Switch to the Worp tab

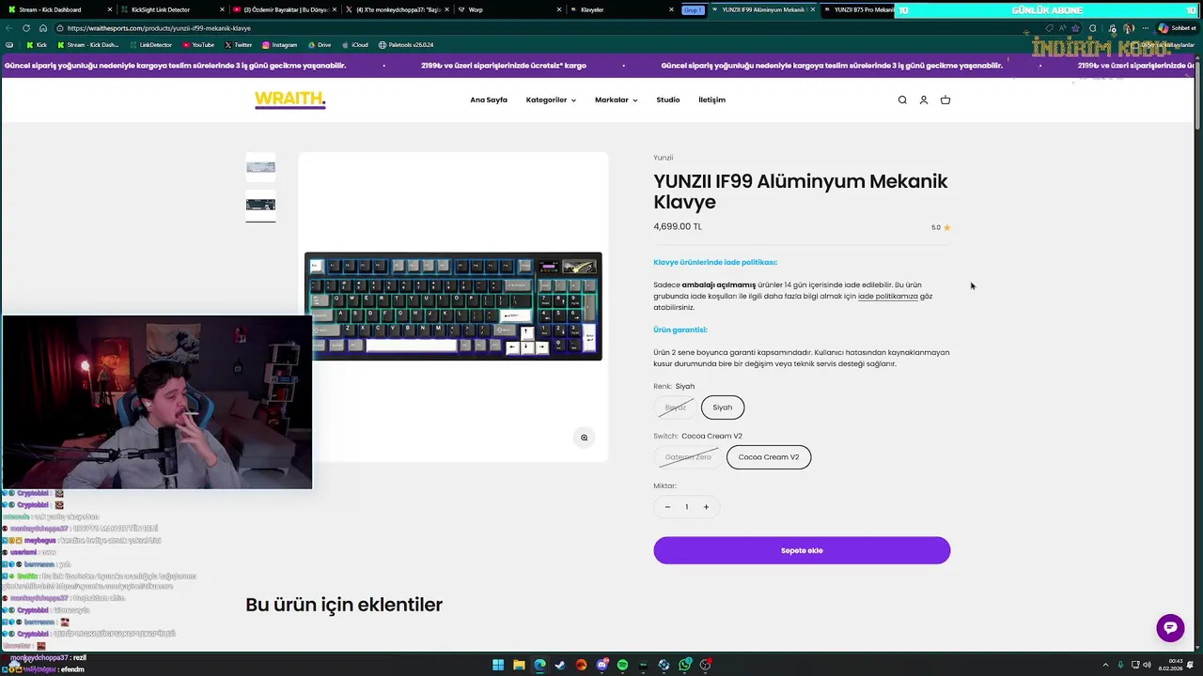(x=508, y=9)
